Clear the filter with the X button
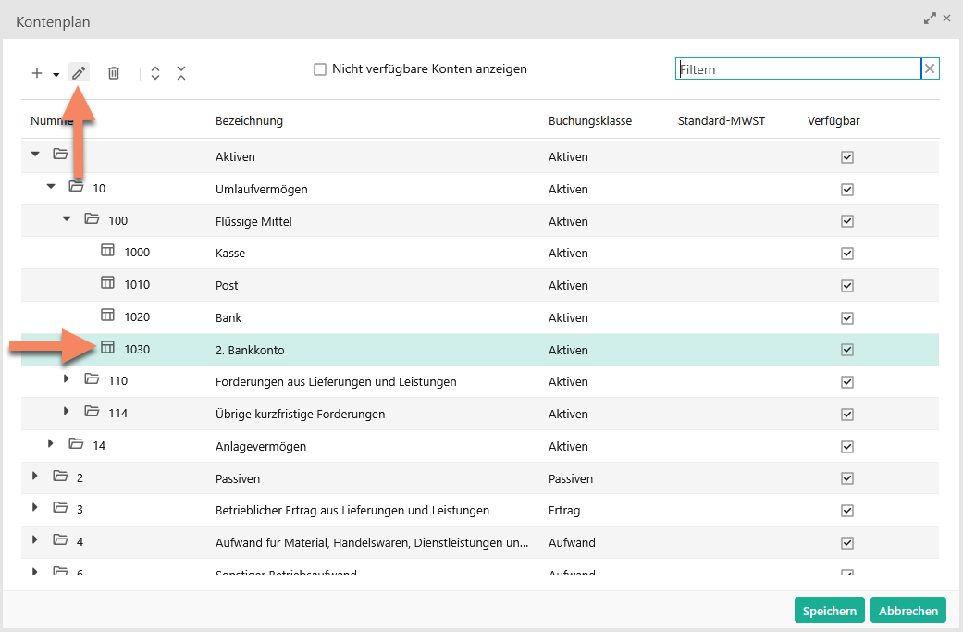 (930, 68)
